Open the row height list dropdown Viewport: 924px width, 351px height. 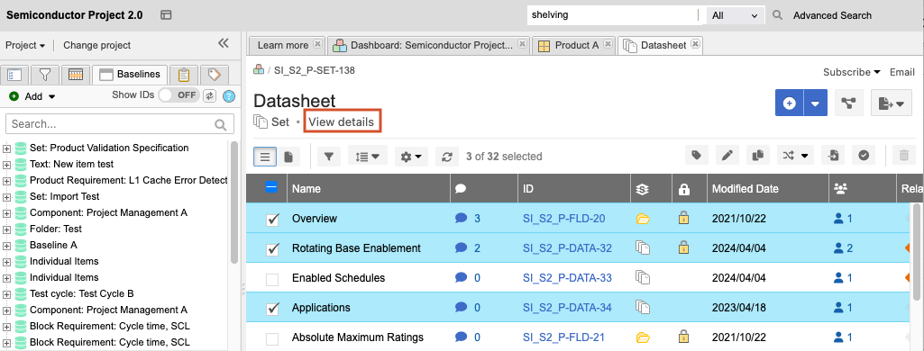(368, 157)
